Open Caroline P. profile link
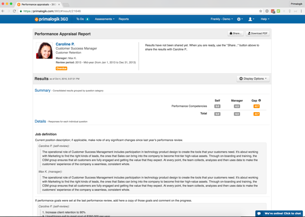This screenshot has height=217, width=305. coord(65,44)
